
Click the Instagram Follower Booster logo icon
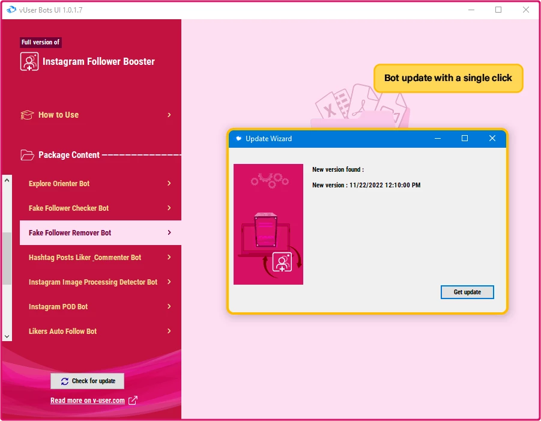[x=29, y=61]
